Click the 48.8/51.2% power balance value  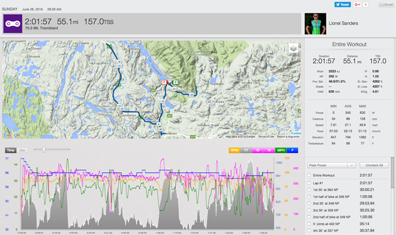point(337,82)
